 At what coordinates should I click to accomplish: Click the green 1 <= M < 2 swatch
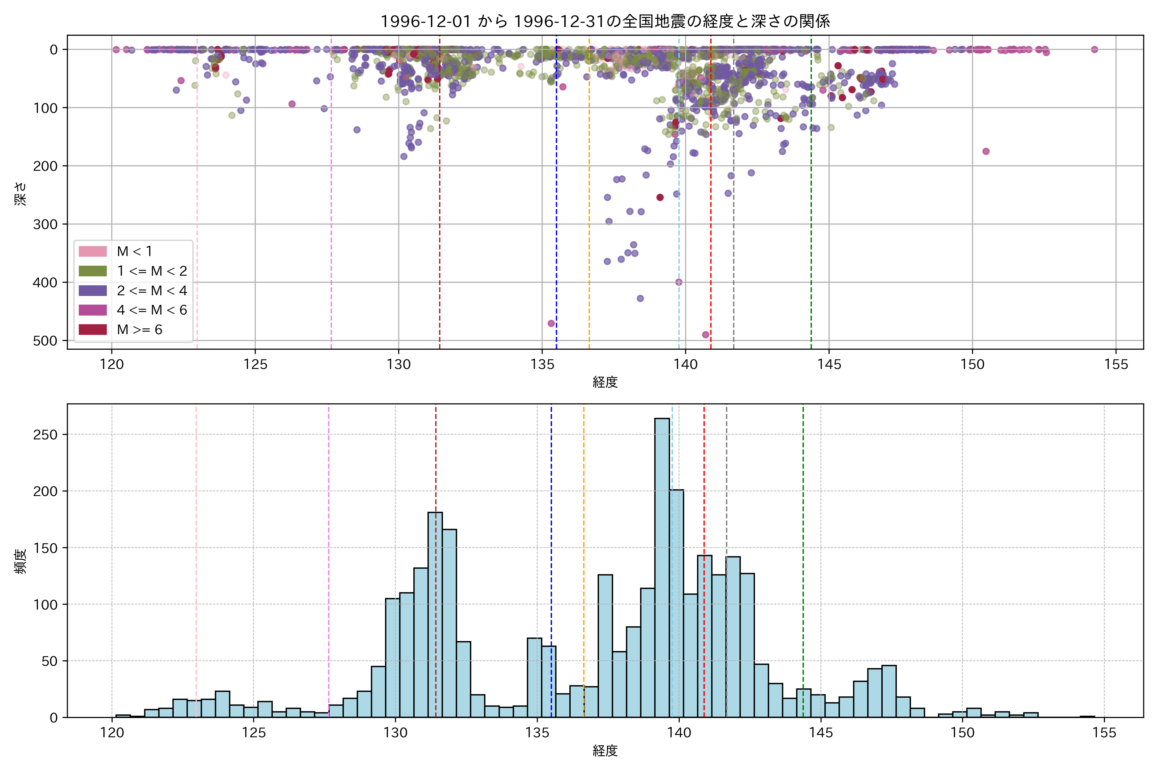(93, 271)
